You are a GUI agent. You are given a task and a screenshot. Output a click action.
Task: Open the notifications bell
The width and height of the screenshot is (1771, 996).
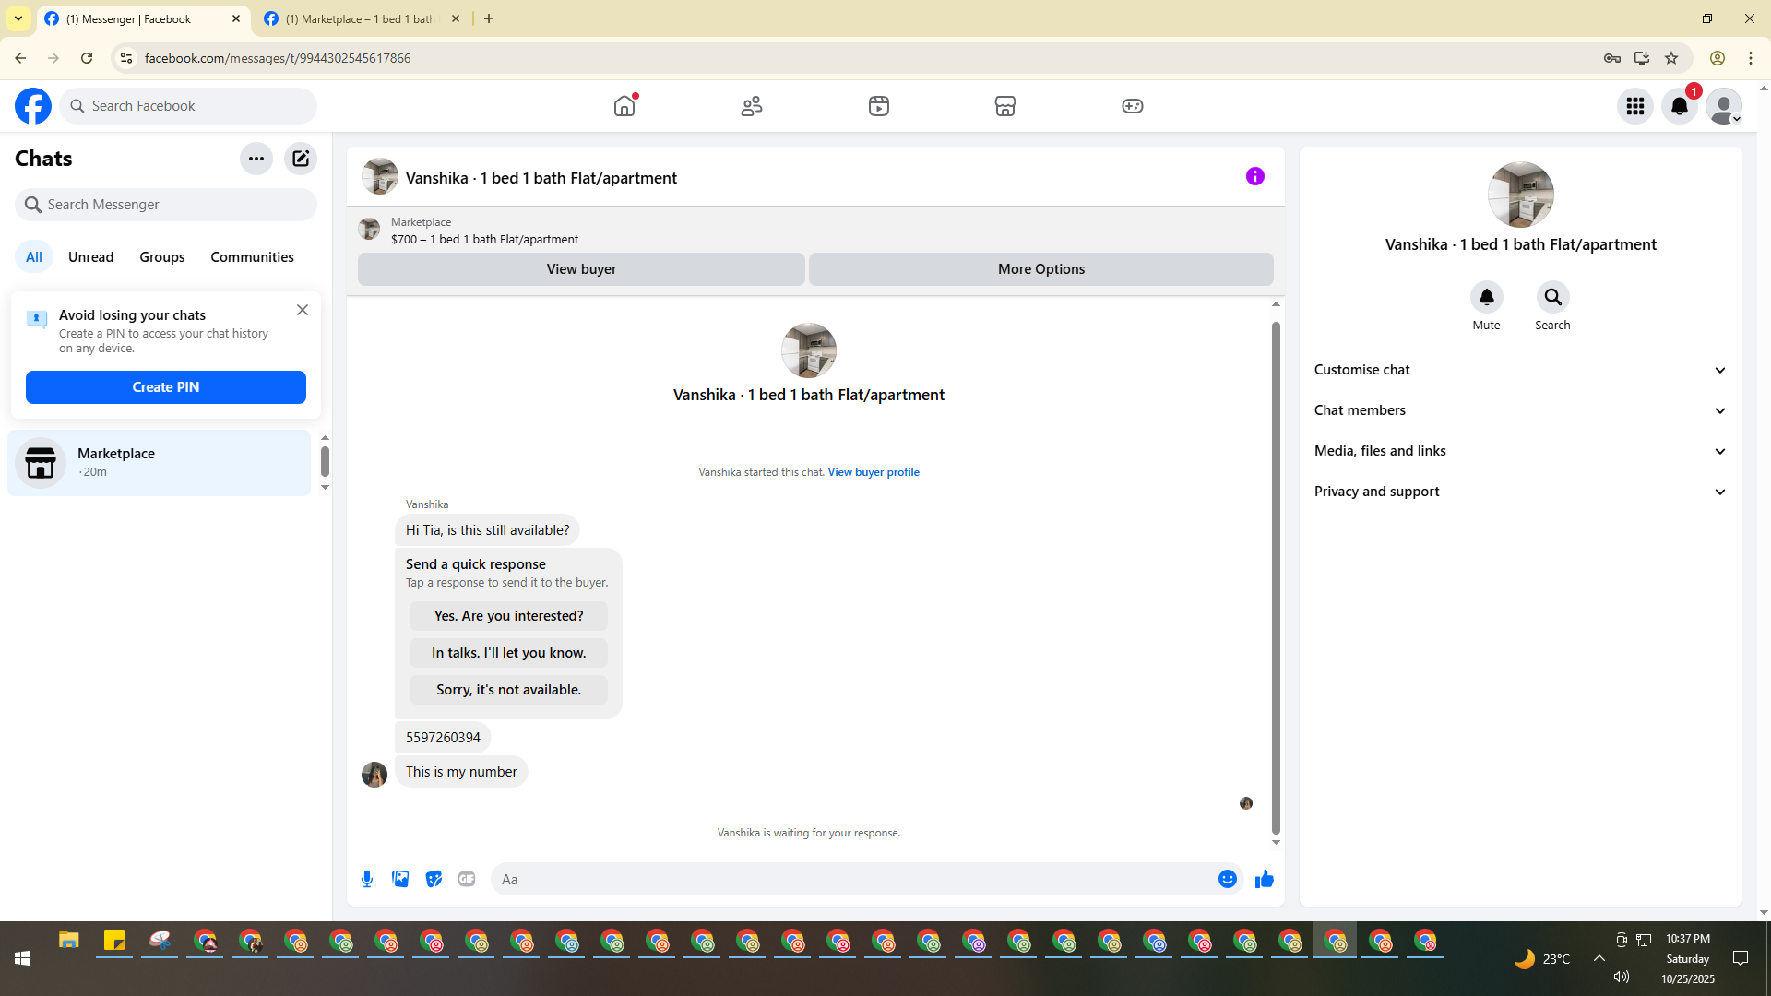click(x=1679, y=106)
